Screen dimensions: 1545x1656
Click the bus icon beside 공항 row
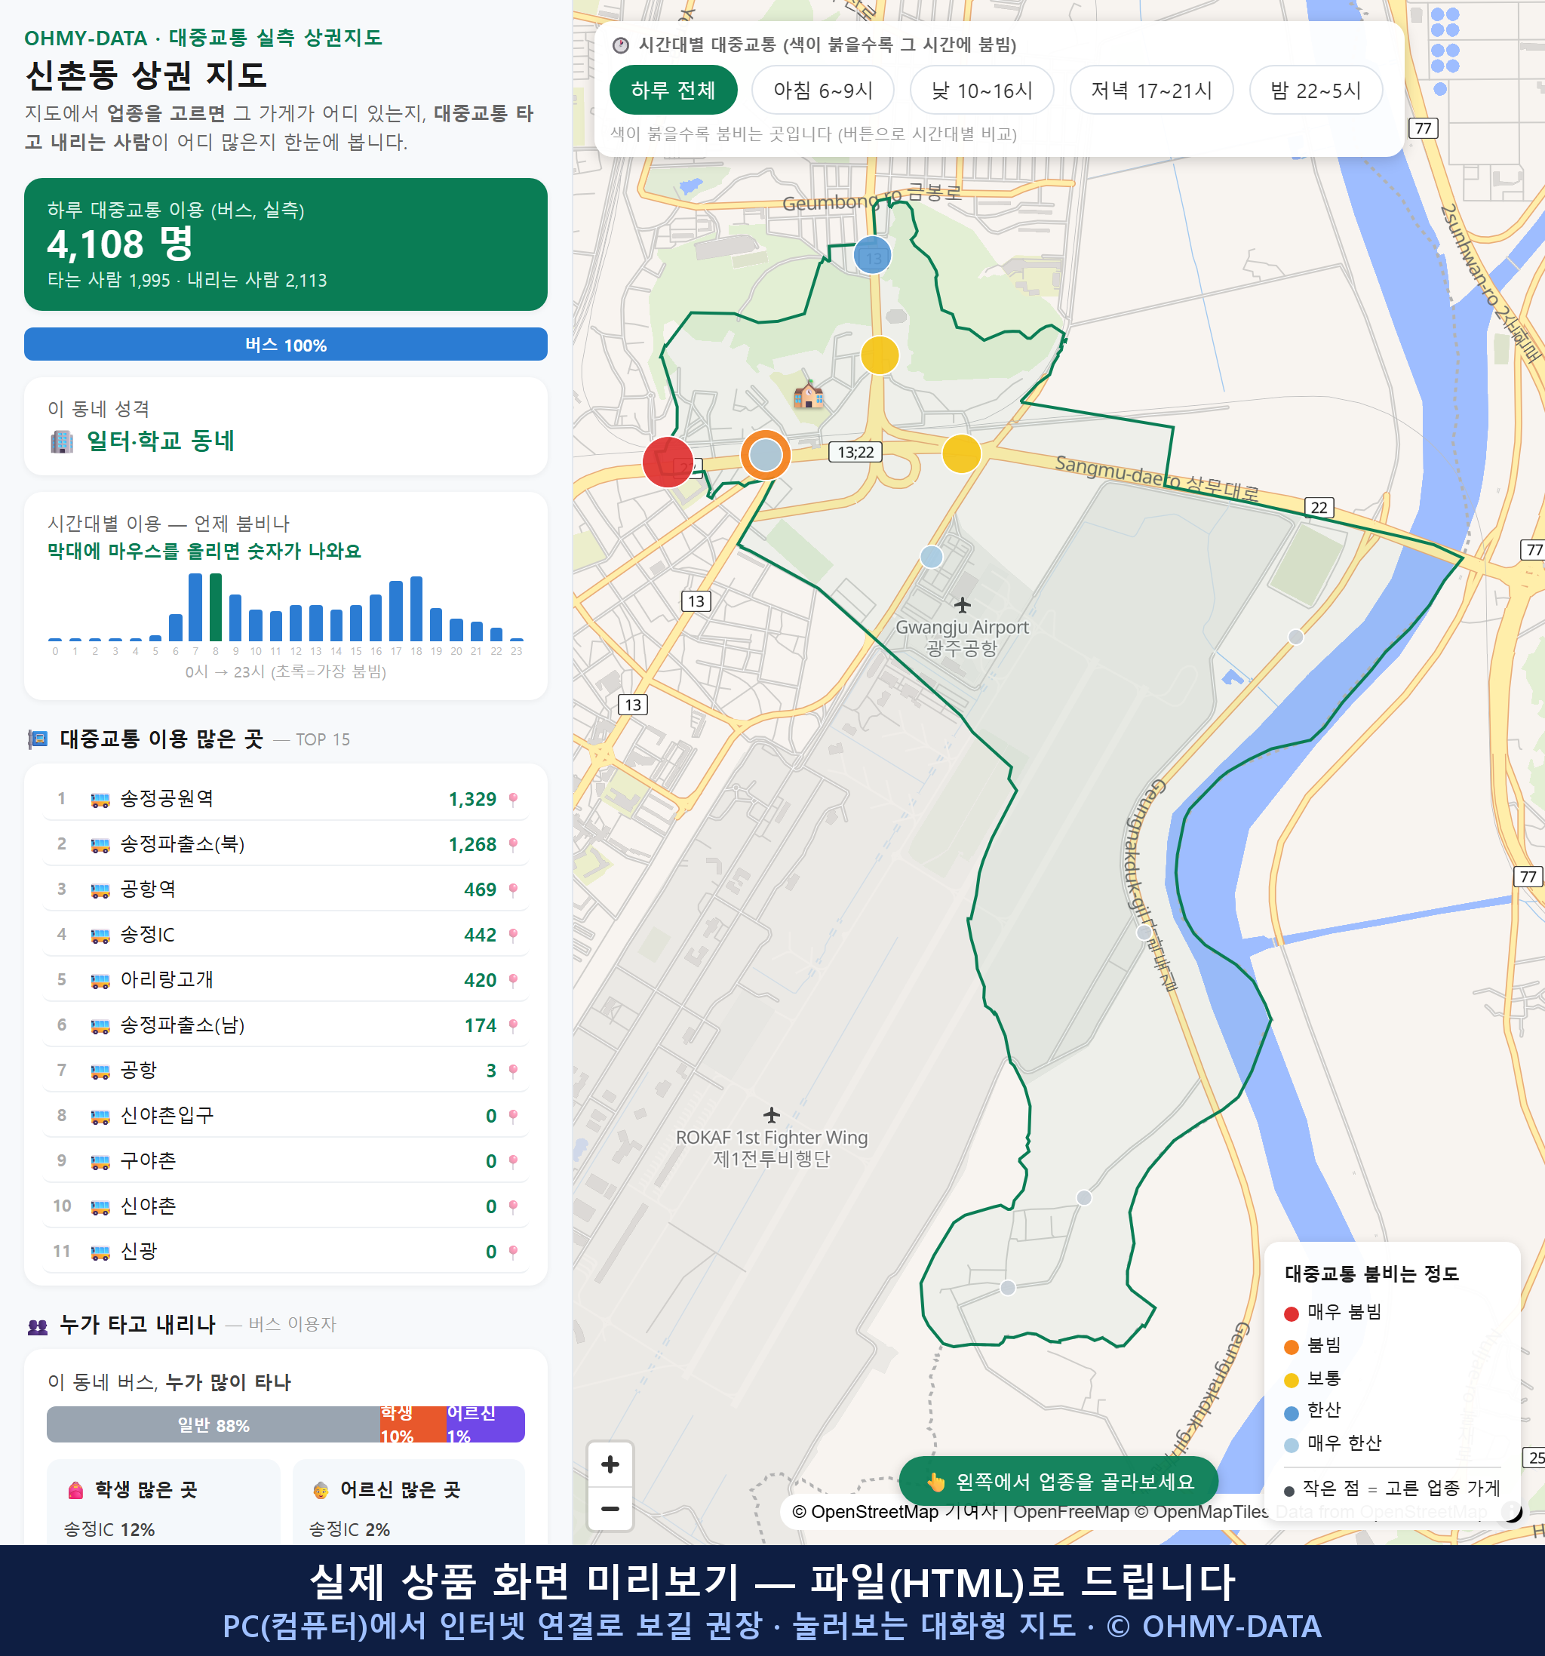pyautogui.click(x=100, y=1071)
